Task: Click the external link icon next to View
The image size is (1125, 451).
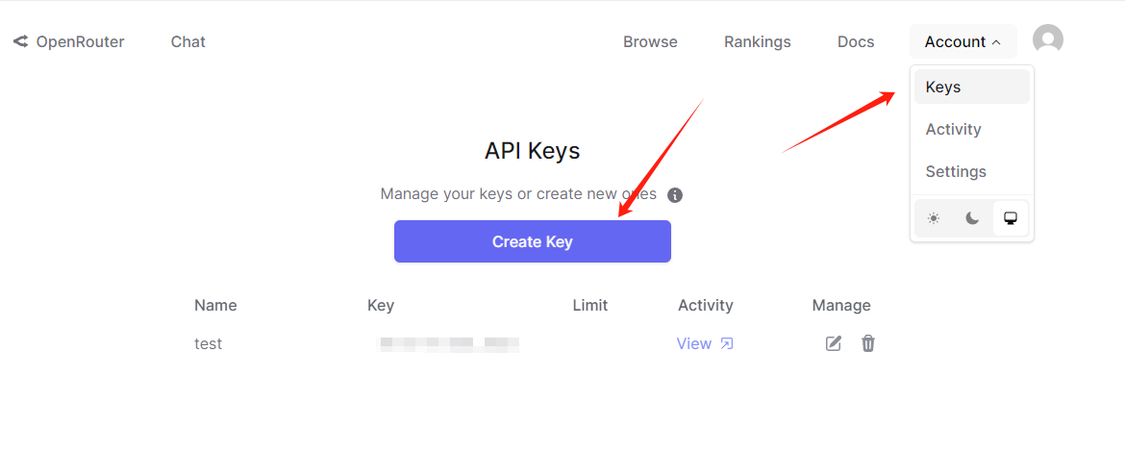Action: pos(727,343)
